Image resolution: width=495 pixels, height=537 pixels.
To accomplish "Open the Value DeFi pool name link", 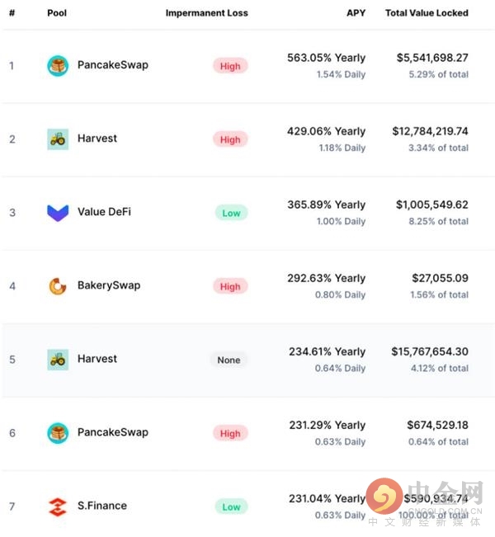I will 104,212.
